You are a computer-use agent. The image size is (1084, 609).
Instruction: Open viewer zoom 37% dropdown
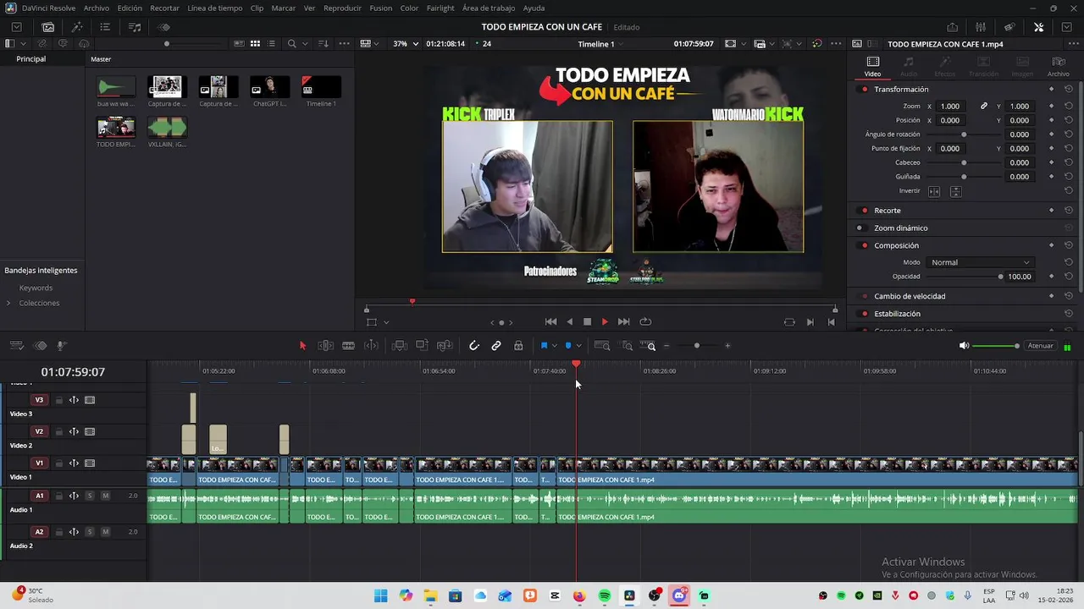(x=406, y=43)
